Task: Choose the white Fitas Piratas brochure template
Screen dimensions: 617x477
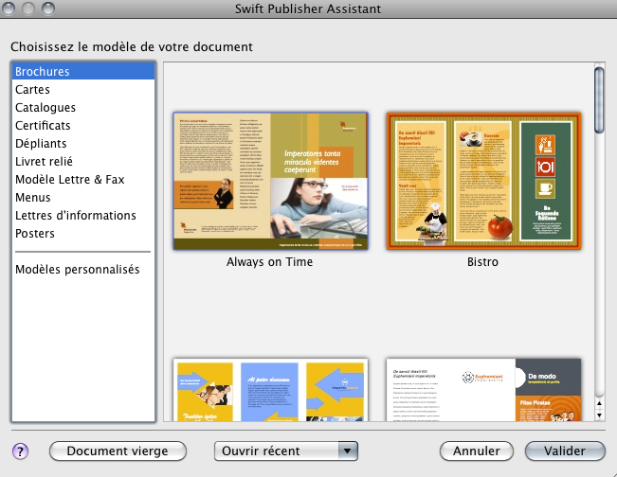Action: (482, 390)
